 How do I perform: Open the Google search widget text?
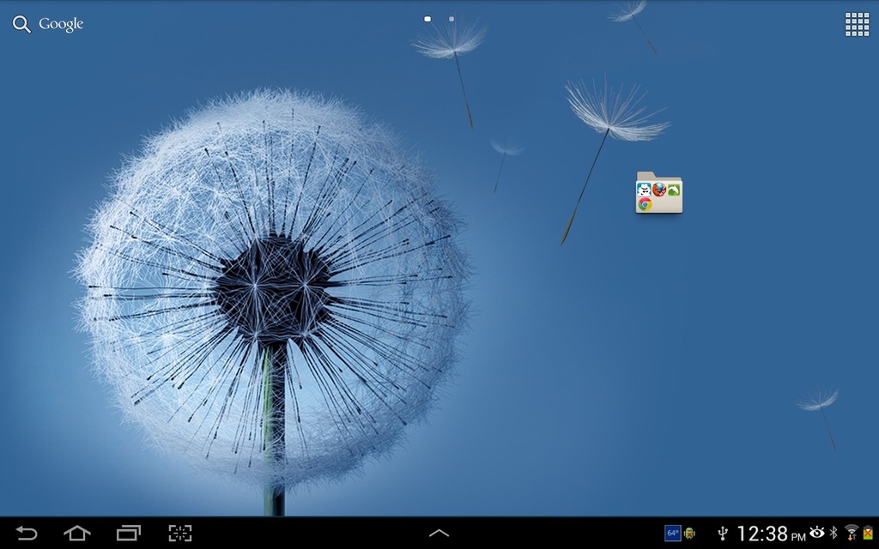(61, 24)
